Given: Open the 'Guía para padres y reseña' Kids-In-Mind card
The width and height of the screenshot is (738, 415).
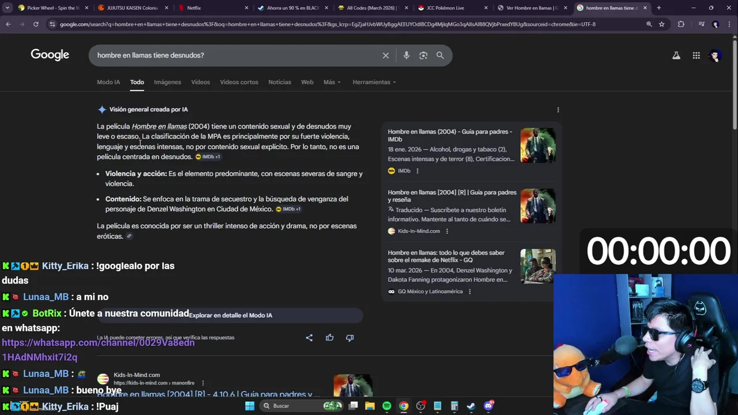Looking at the screenshot, I should [453, 196].
